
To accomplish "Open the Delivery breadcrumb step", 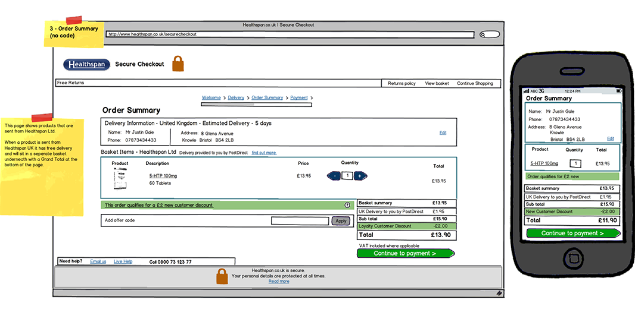I will (x=236, y=97).
